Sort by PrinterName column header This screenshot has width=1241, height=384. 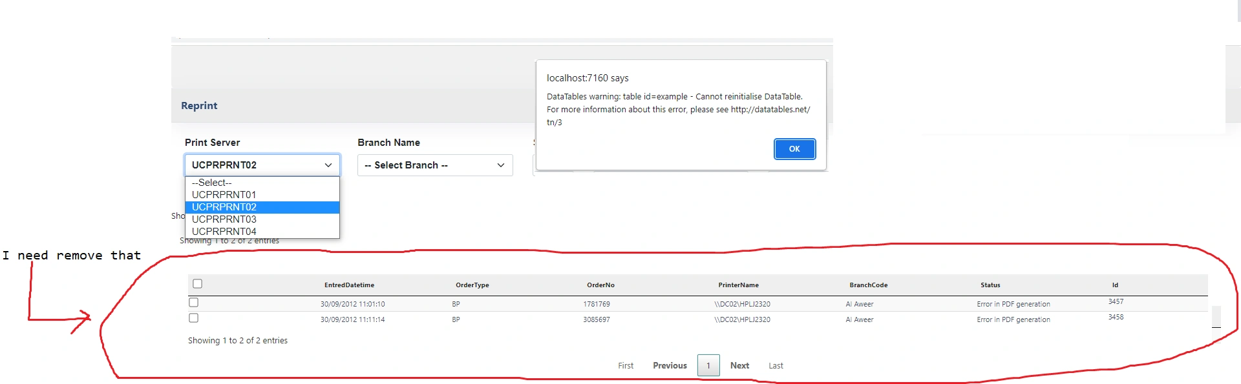coord(738,285)
